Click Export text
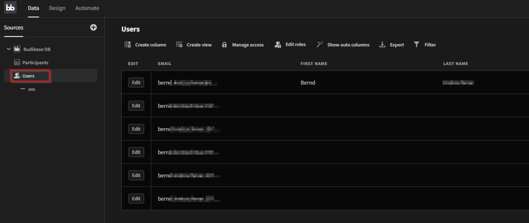The image size is (529, 223). [397, 45]
